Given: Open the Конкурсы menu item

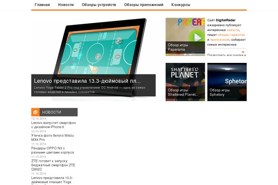Looking at the screenshot, I should (x=181, y=5).
